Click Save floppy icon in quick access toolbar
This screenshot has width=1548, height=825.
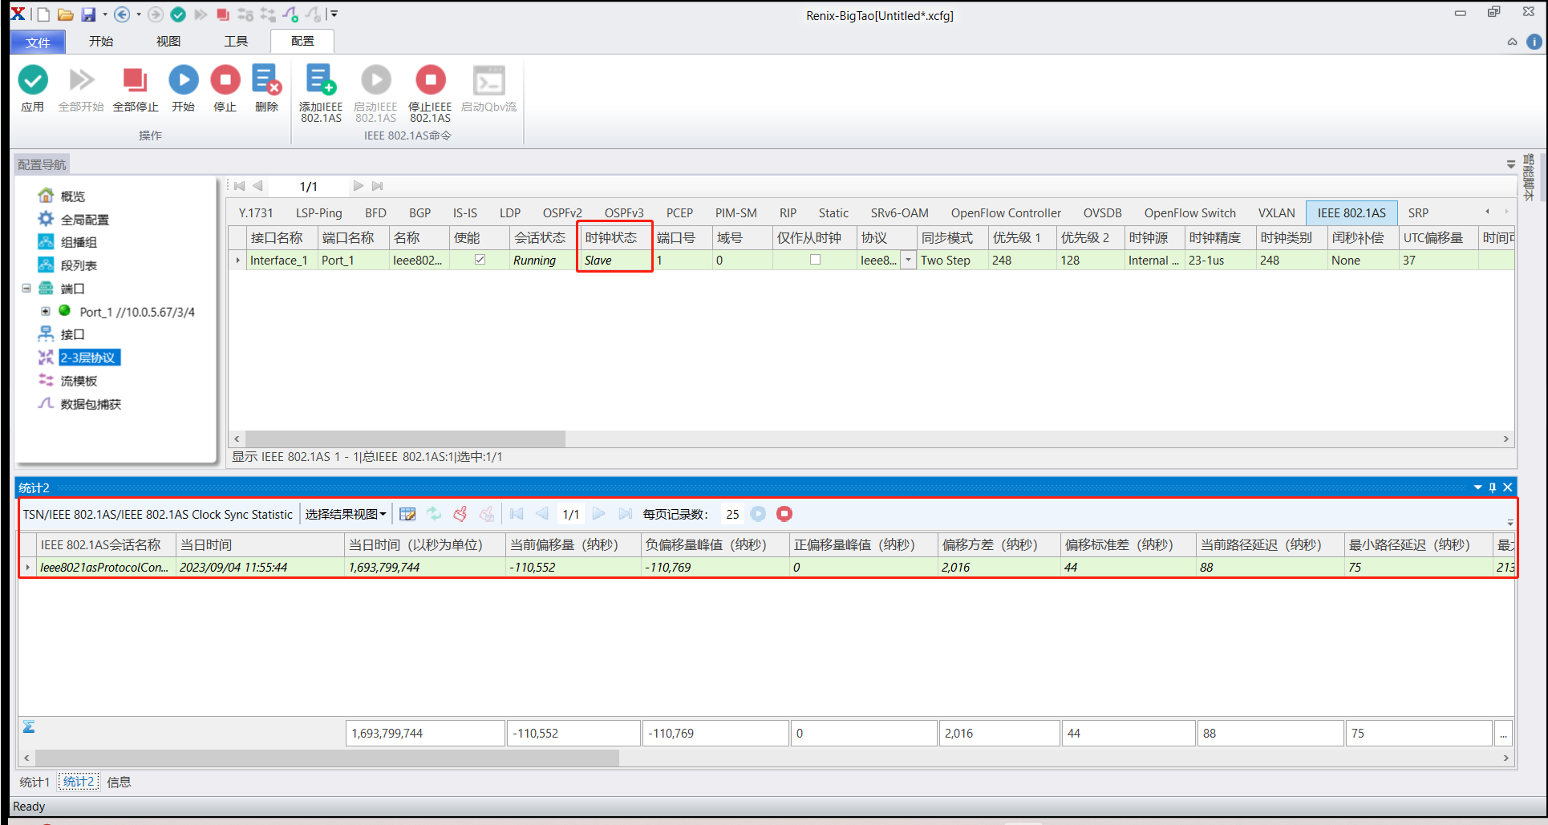coord(88,14)
